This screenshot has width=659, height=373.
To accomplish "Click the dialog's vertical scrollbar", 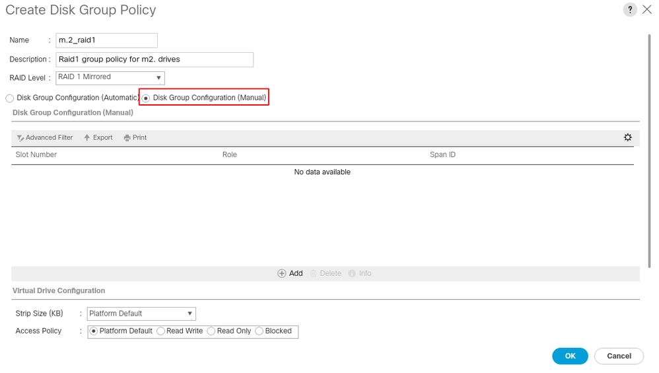I will point(649,151).
